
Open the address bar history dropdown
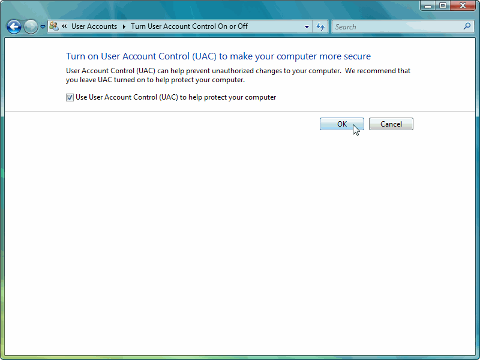(x=307, y=26)
